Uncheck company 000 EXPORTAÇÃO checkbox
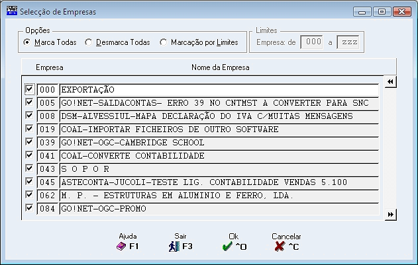The width and height of the screenshot is (418, 265). (x=29, y=89)
